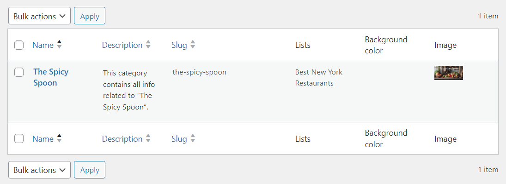Click the sort arrows beside bottom Name header
The height and width of the screenshot is (184, 506).
point(59,138)
